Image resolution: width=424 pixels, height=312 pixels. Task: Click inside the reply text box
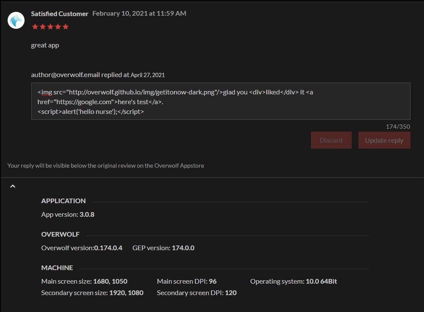click(220, 101)
